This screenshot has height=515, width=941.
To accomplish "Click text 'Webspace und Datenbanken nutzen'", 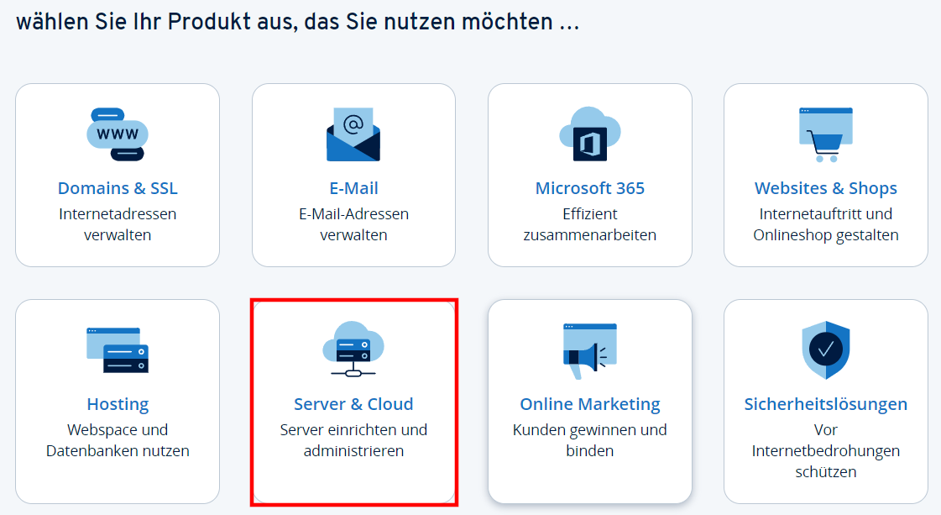I will 118,440.
